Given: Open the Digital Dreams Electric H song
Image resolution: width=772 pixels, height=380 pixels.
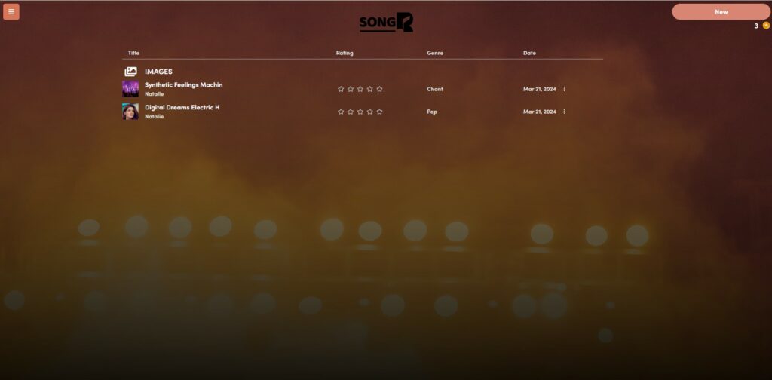Looking at the screenshot, I should (182, 107).
